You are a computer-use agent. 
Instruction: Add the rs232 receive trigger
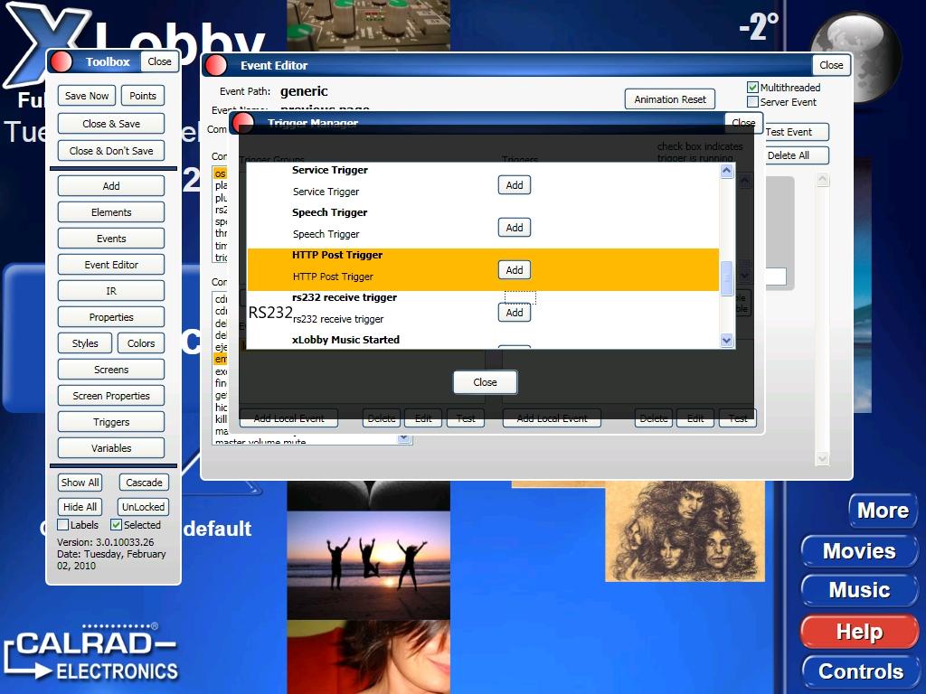(x=515, y=312)
